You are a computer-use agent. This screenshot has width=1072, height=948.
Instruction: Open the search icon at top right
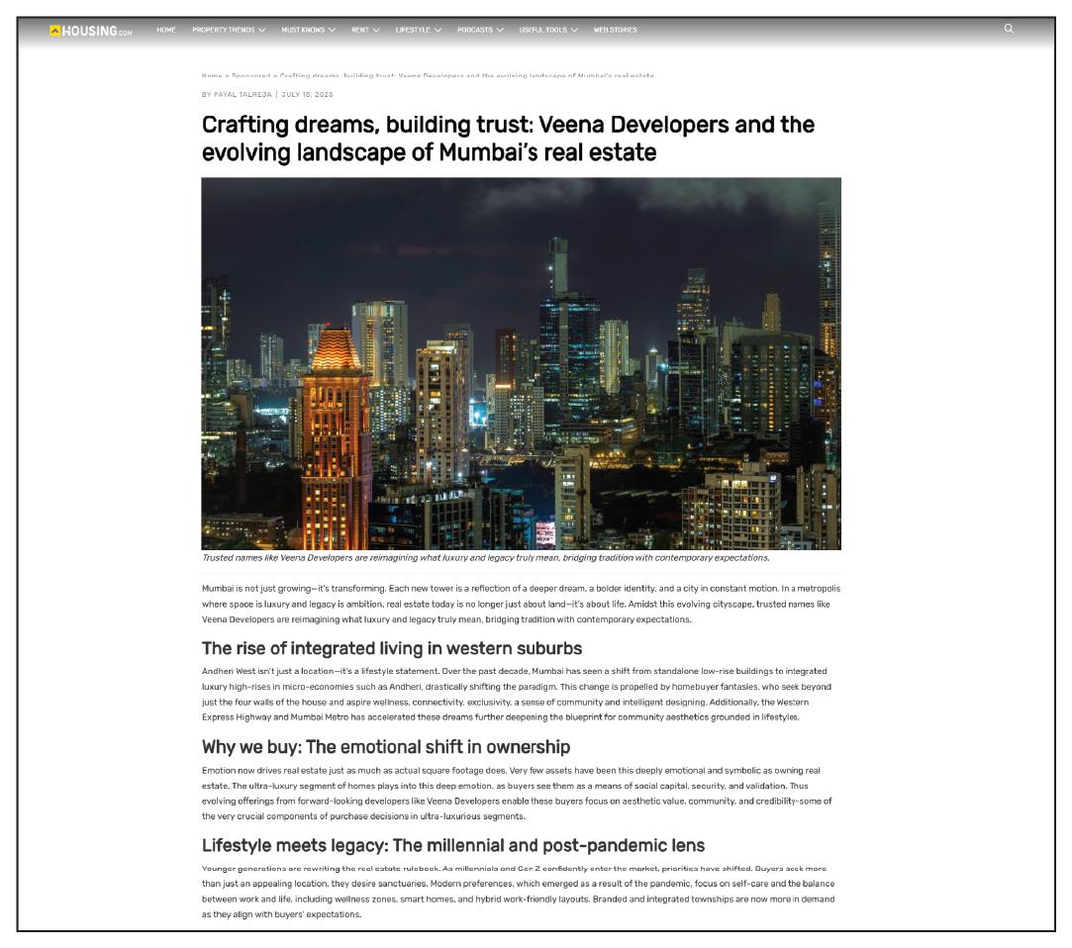[x=1009, y=29]
